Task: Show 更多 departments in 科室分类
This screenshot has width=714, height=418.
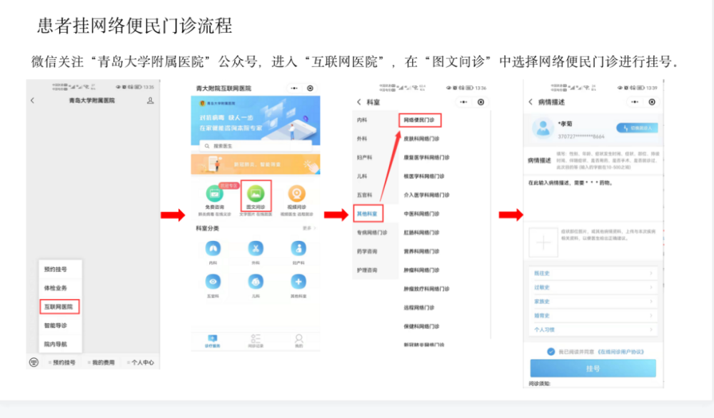Action: coord(308,228)
